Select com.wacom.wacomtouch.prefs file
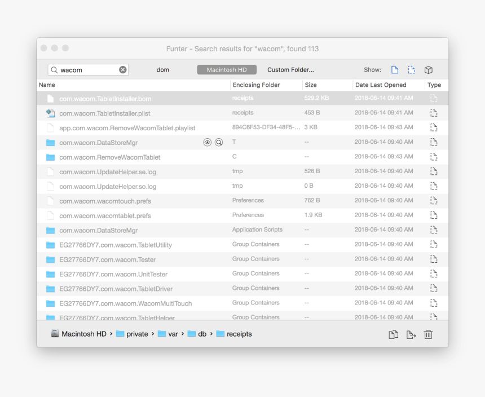 [242, 201]
